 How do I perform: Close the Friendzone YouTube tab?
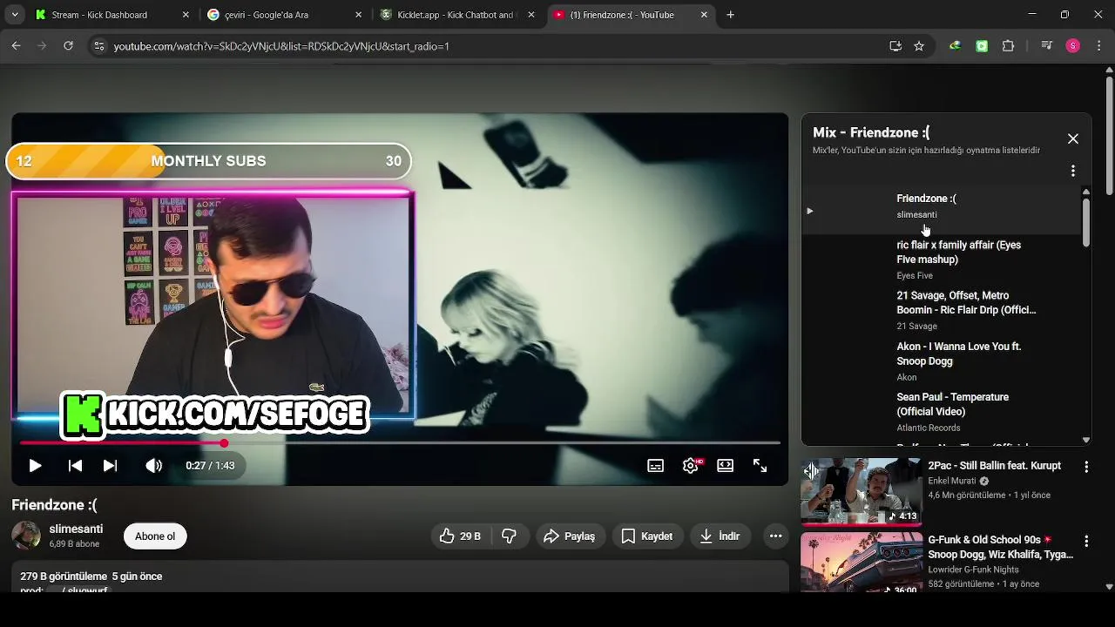(704, 15)
